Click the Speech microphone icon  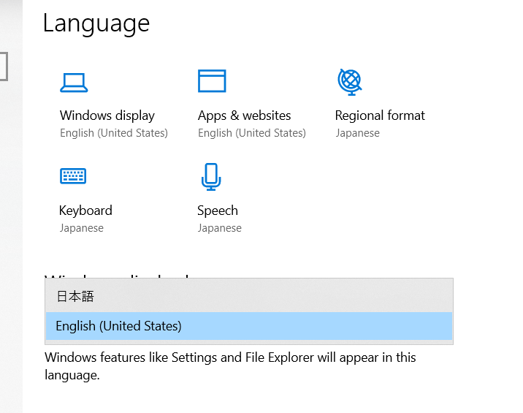point(211,177)
